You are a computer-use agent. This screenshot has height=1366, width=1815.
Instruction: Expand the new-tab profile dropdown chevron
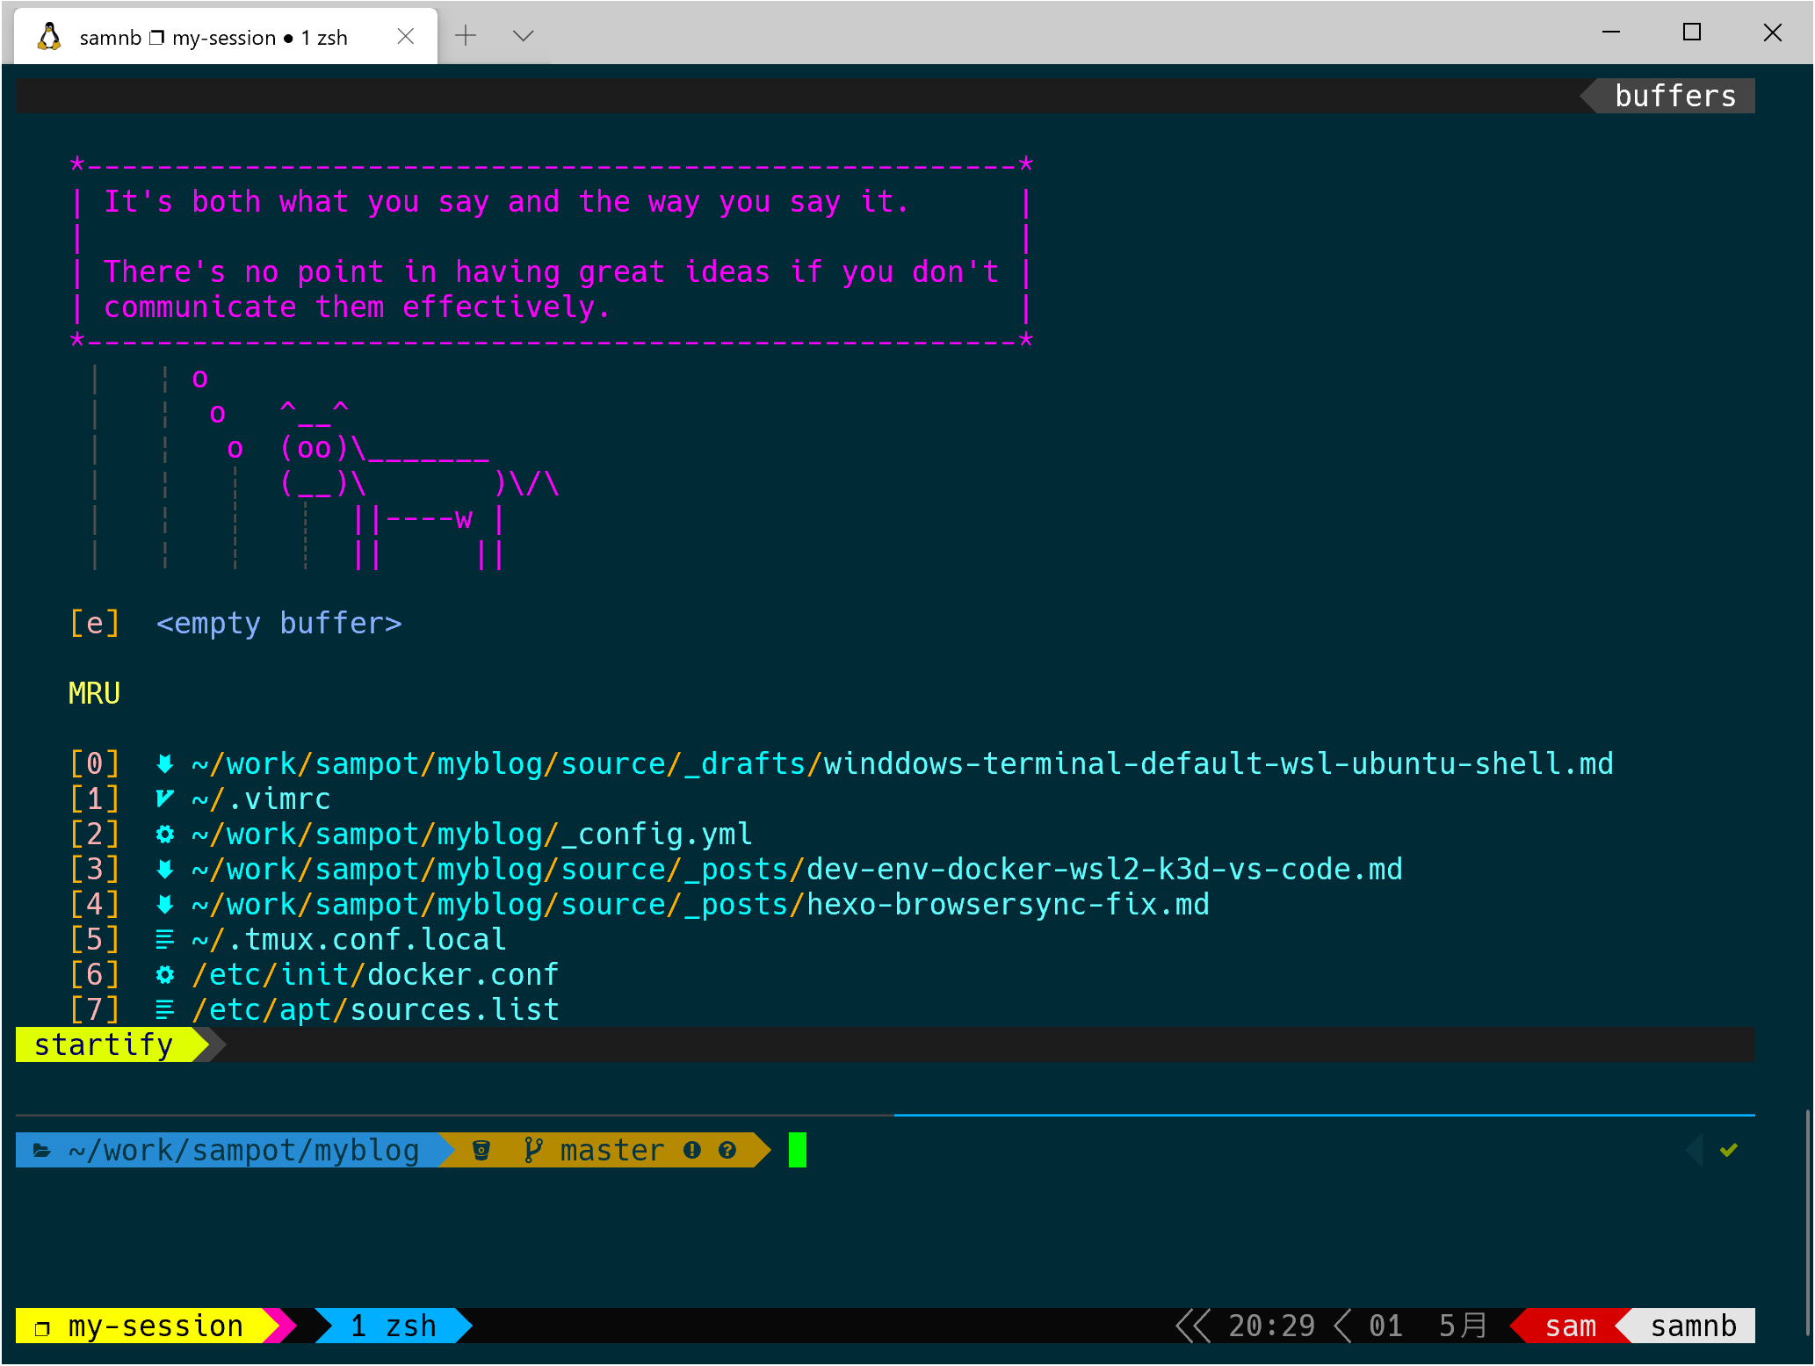tap(523, 36)
